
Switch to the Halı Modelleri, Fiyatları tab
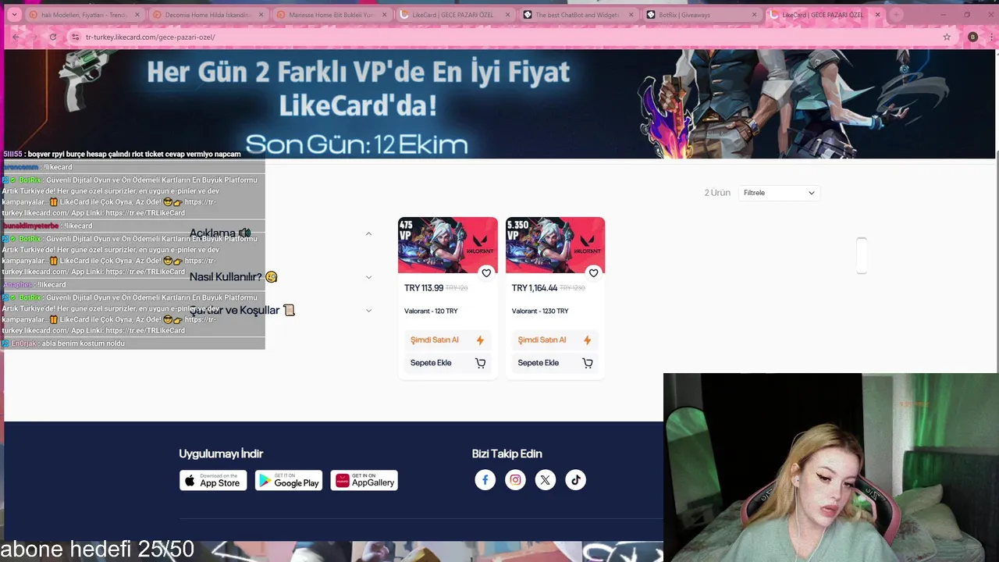pyautogui.click(x=84, y=14)
